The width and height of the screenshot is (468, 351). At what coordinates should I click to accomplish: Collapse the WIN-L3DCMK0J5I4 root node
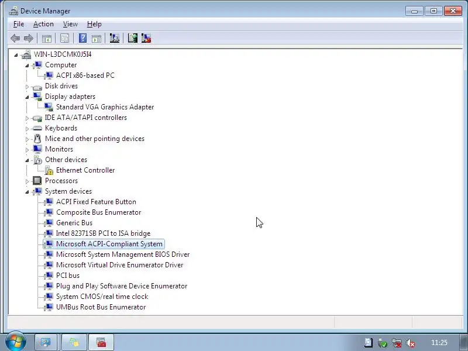16,54
